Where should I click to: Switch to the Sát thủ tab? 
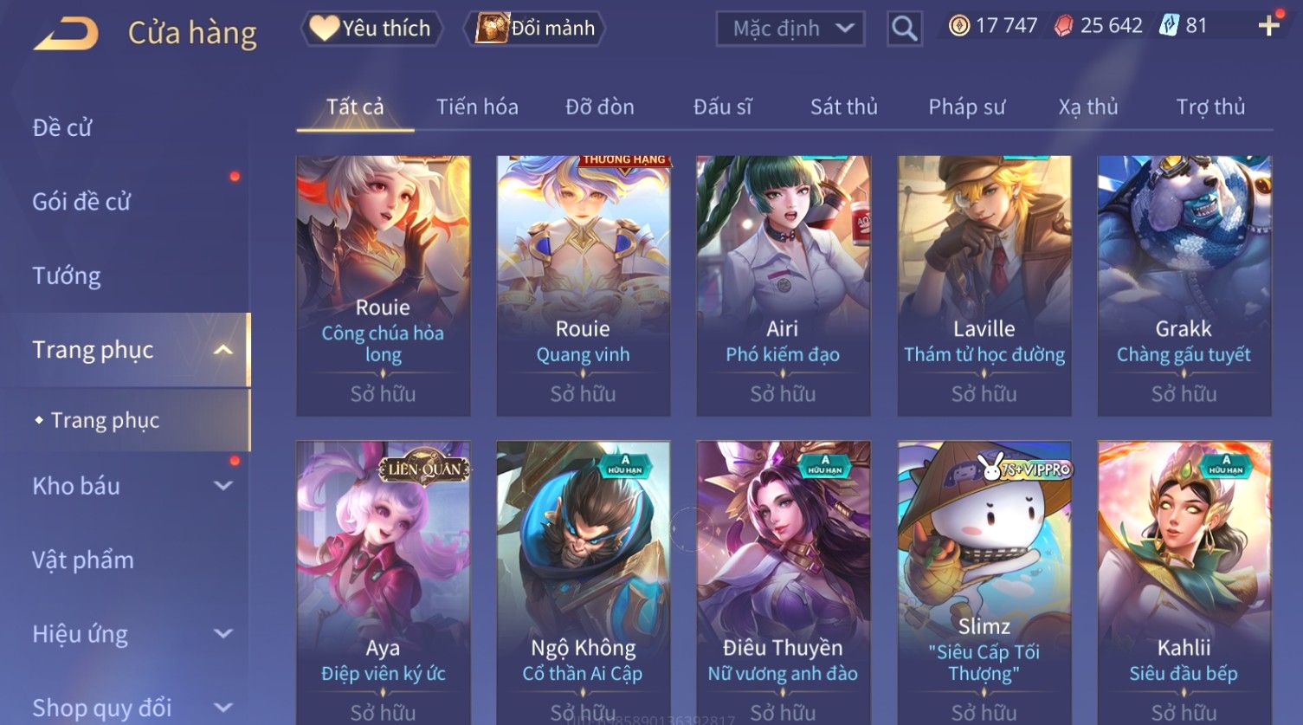844,107
